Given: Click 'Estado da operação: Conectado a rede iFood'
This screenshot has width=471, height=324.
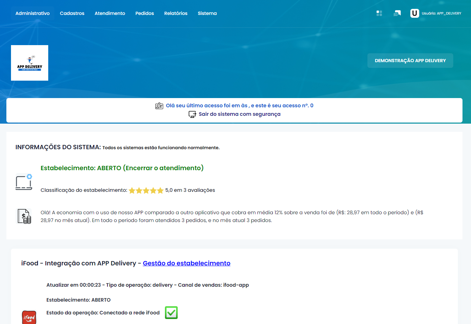Looking at the screenshot, I should tap(103, 313).
